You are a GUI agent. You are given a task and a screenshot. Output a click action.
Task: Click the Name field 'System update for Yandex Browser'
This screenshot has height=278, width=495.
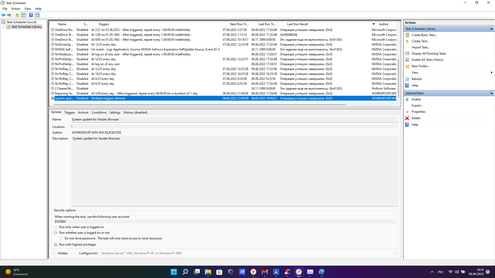point(235,119)
